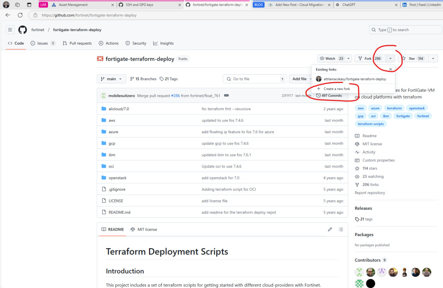Click the GitHub Octocat logo
443x288 pixels.
[22, 30]
